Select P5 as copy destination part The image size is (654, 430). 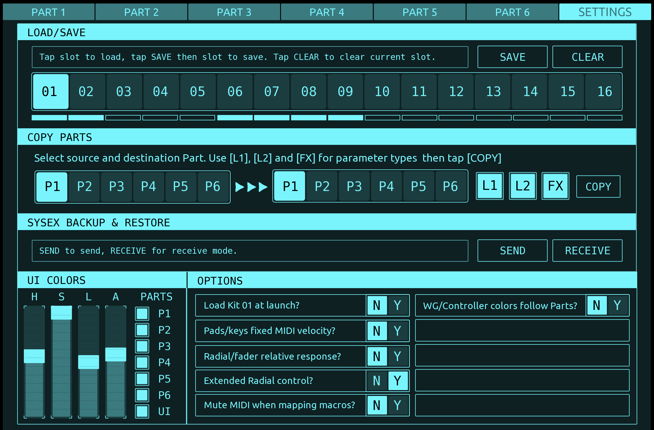[x=419, y=186]
